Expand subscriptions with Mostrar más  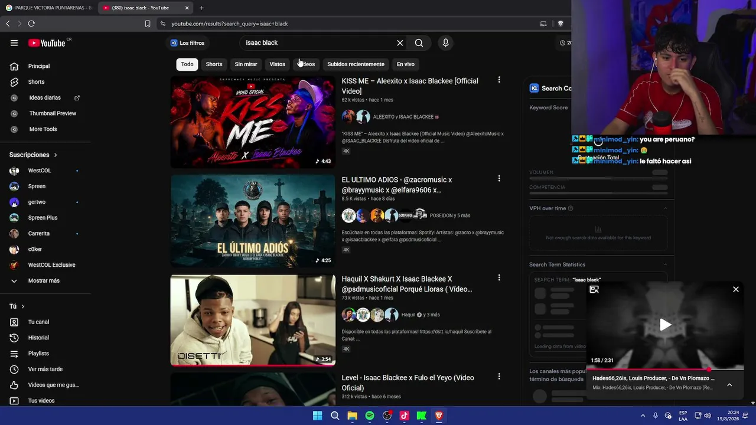point(44,281)
